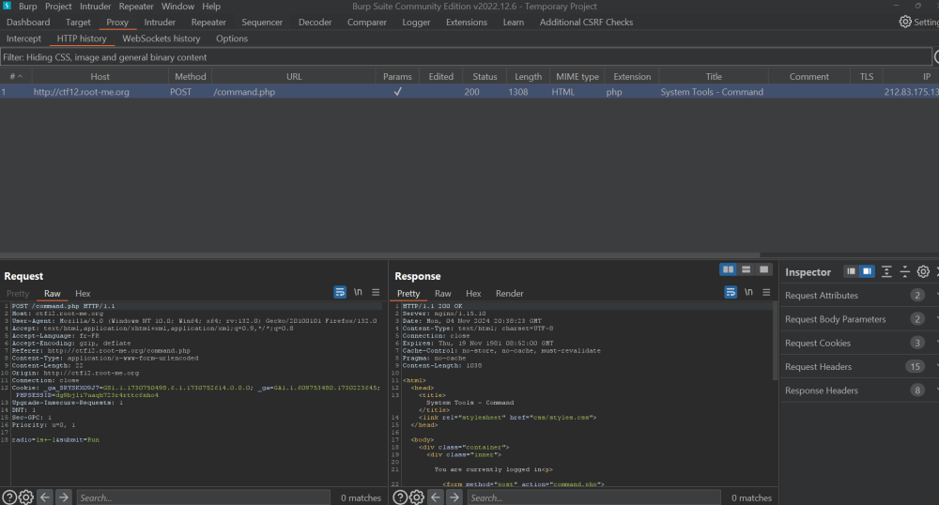Switch Request view to Pretty

17,293
